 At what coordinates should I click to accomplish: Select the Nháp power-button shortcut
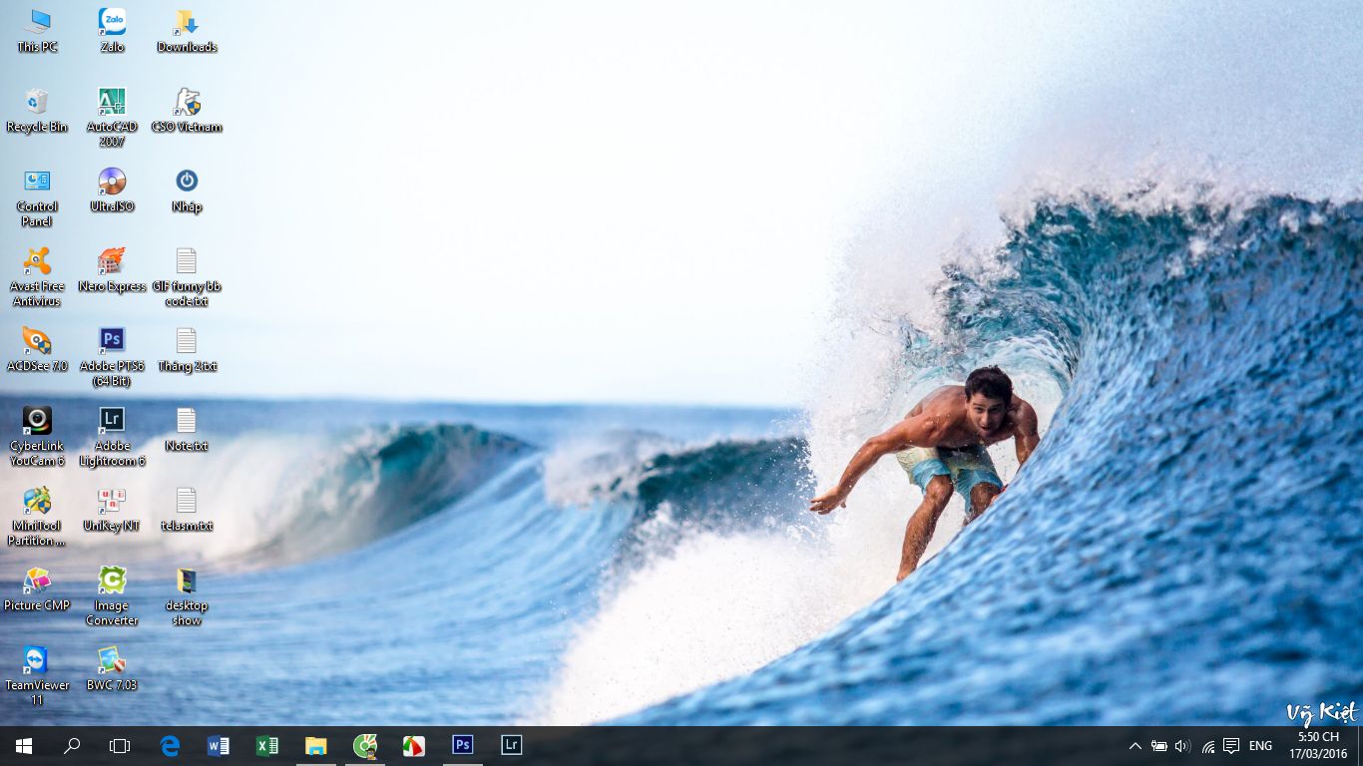pos(187,191)
